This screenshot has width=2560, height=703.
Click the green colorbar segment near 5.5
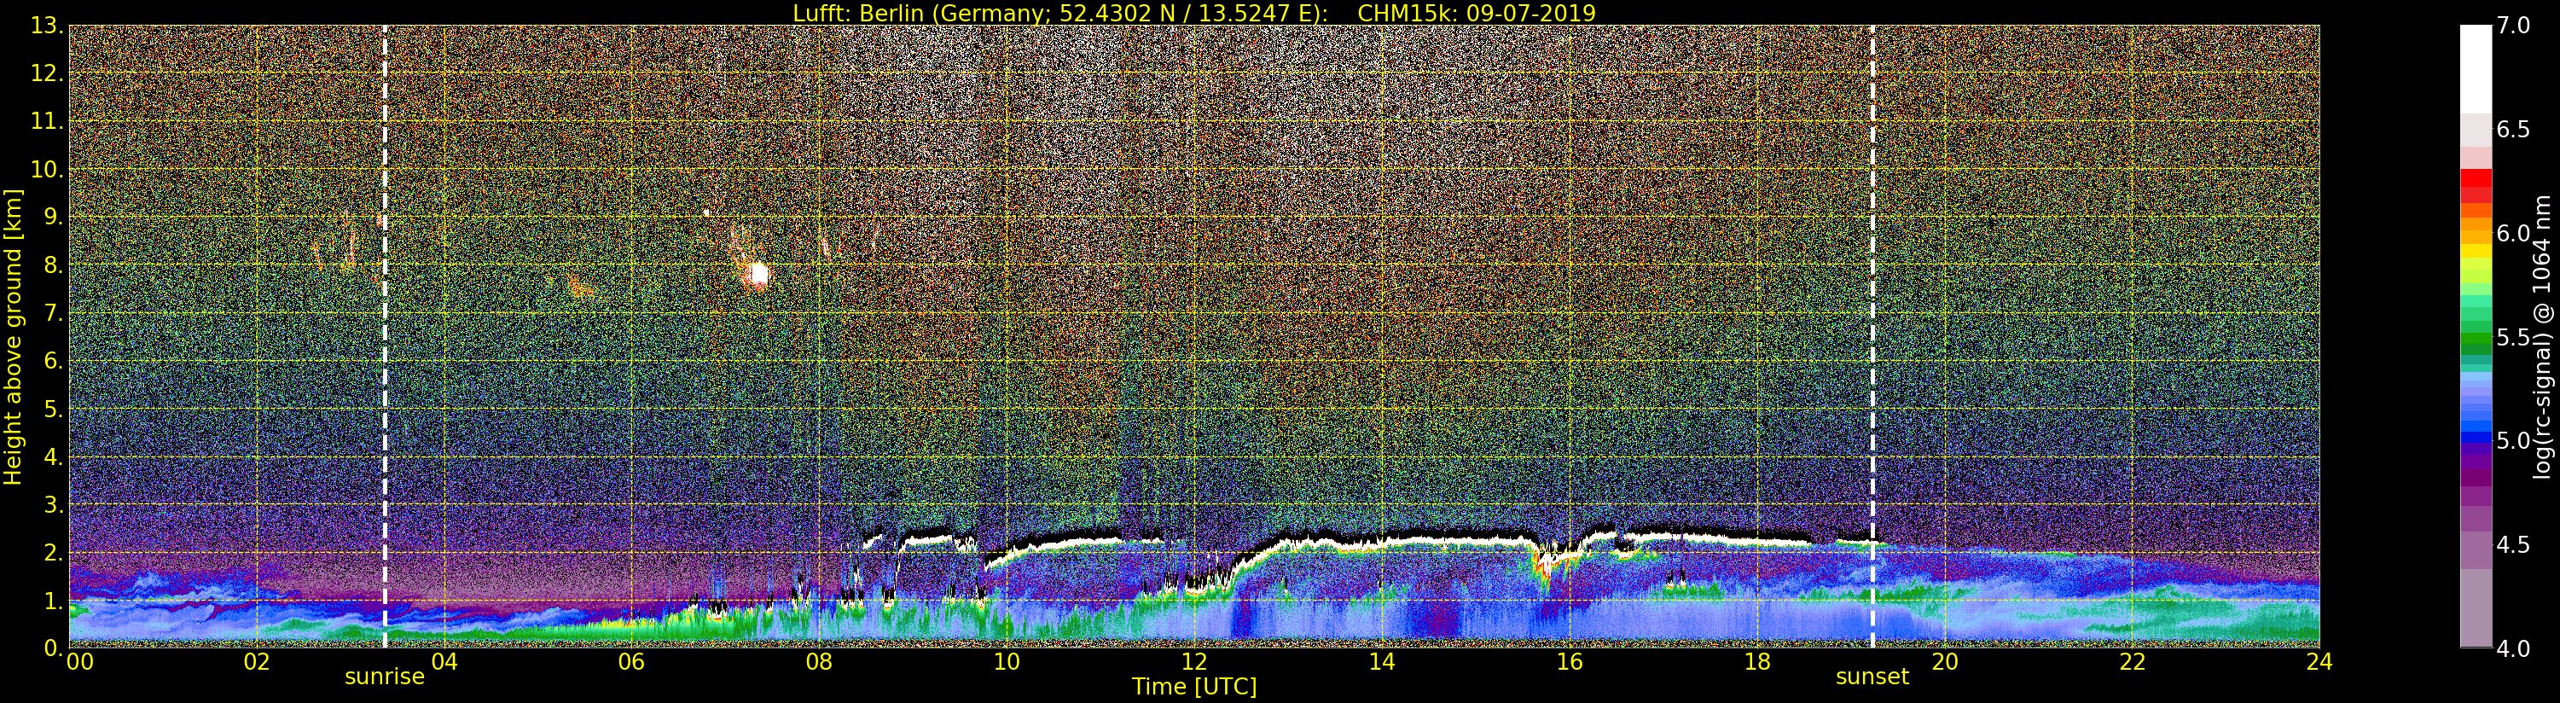2476,338
